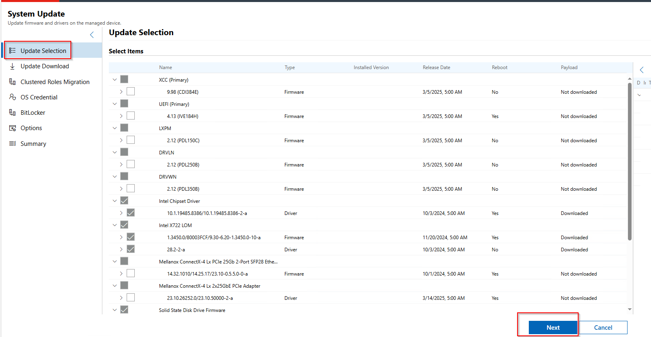Check the XCC 9.98 (CDI3B4E) firmware checkbox
The width and height of the screenshot is (651, 337).
[x=131, y=92]
